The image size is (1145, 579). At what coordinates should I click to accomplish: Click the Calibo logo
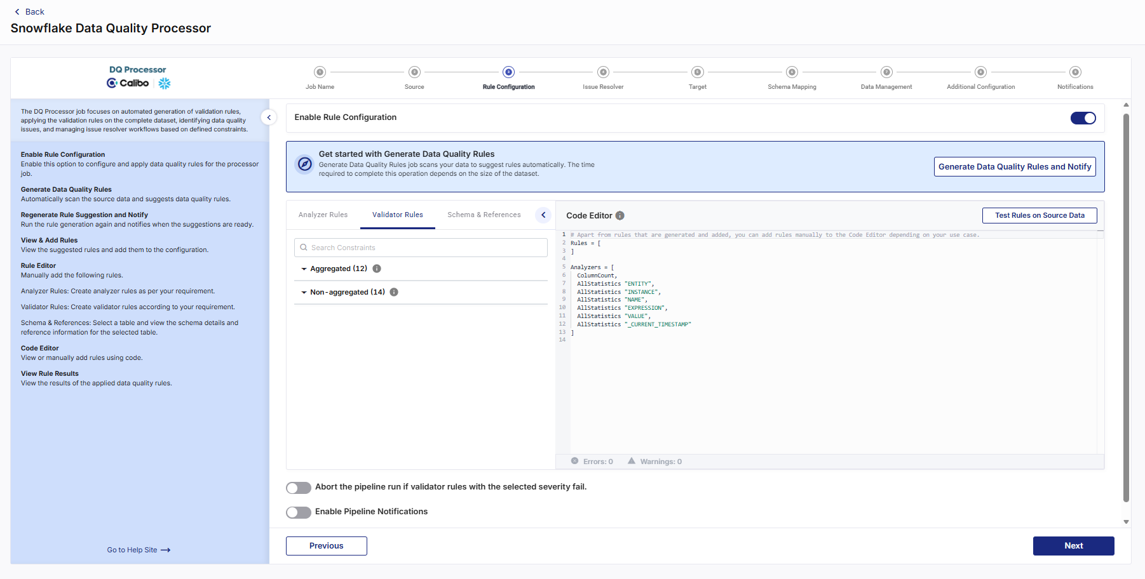[128, 83]
